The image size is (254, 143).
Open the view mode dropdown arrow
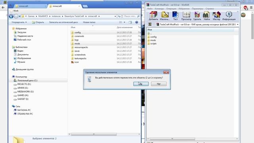click(x=124, y=22)
